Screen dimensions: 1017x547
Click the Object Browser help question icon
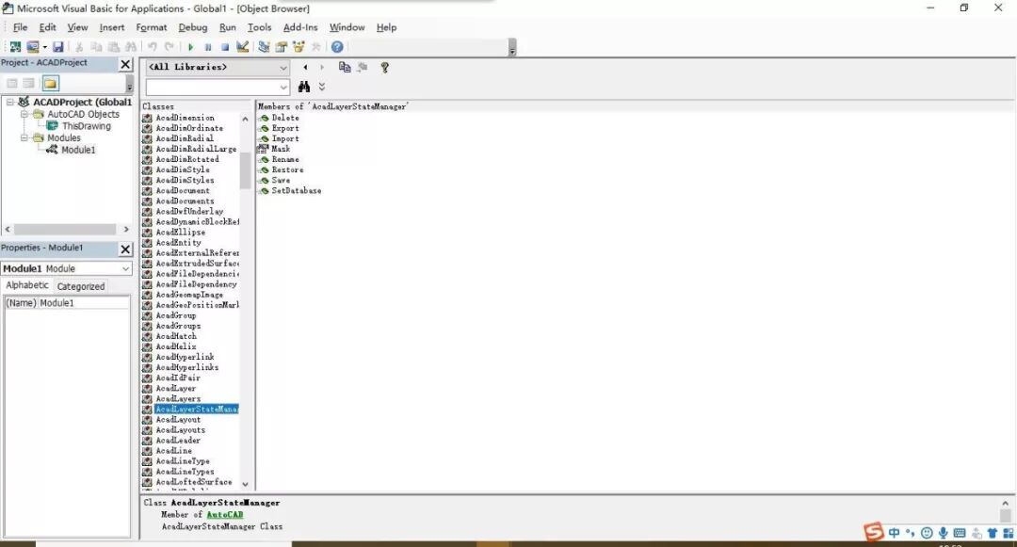(x=384, y=68)
